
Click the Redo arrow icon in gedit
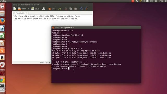coord(60,9)
